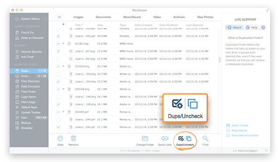Sort by the Type column header
This screenshot has height=162, width=278.
123,25
